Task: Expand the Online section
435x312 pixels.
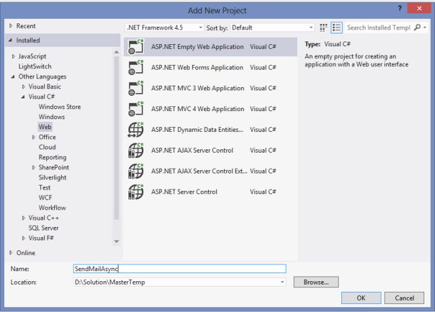Action: coord(11,252)
